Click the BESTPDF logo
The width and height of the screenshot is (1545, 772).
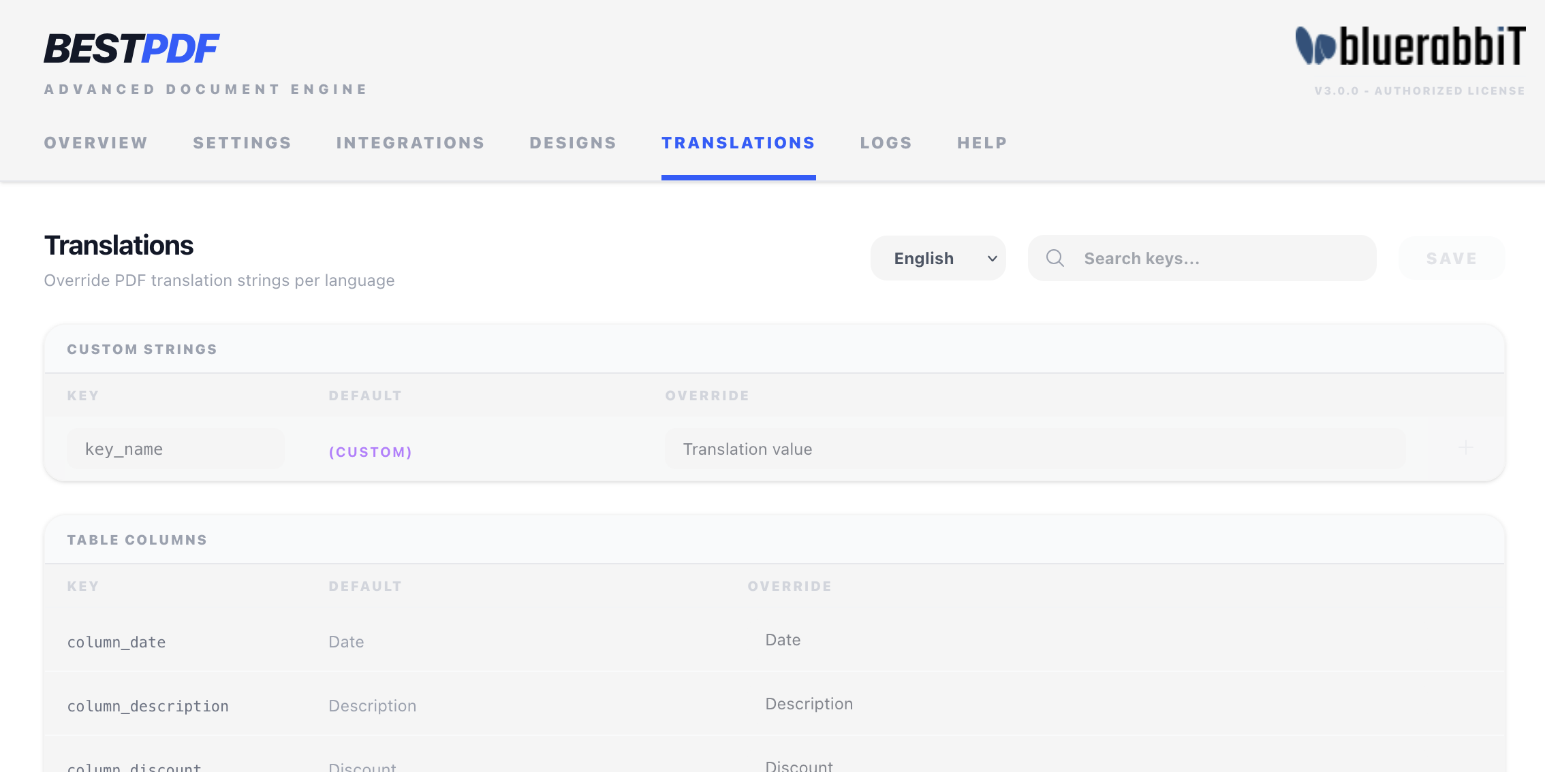click(x=131, y=49)
